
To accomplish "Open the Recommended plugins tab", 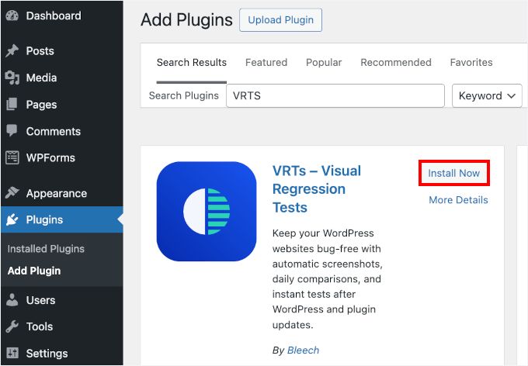I will pos(396,62).
